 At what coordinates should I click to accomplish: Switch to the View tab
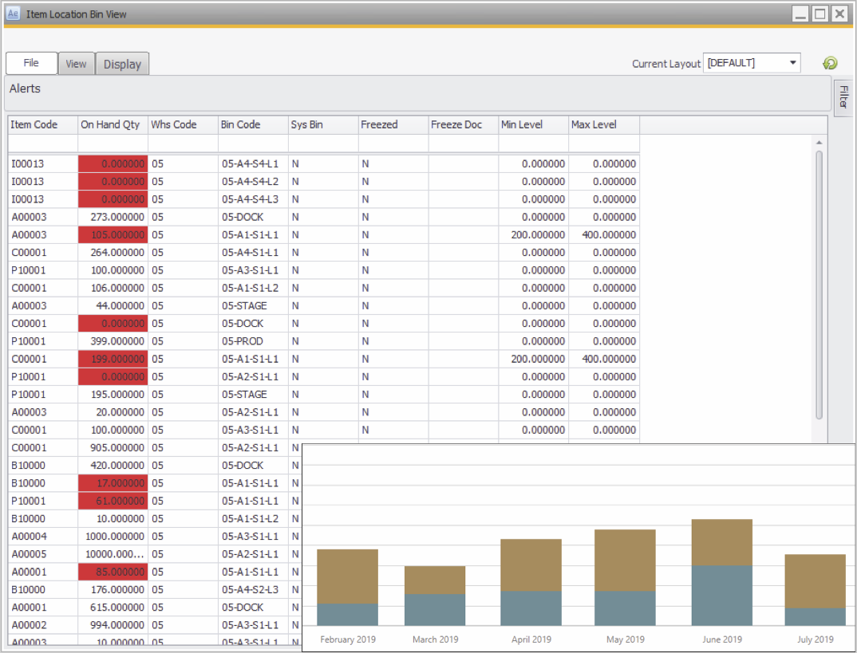pyautogui.click(x=77, y=64)
